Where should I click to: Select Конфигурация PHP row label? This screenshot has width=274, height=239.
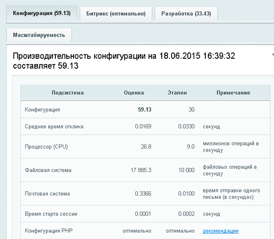pyautogui.click(x=49, y=231)
